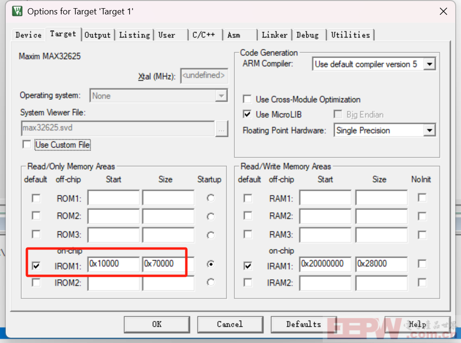The image size is (461, 343).
Task: Uncheck the IRAM1 default checkbox
Action: (248, 266)
